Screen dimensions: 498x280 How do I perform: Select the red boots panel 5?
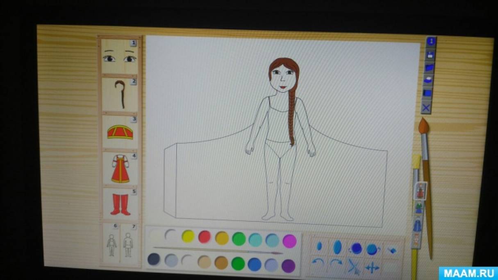click(x=120, y=203)
